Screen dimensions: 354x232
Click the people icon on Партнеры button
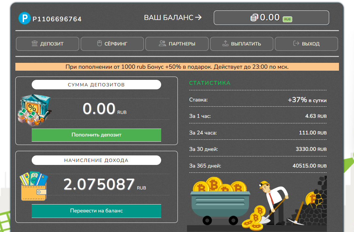click(162, 44)
